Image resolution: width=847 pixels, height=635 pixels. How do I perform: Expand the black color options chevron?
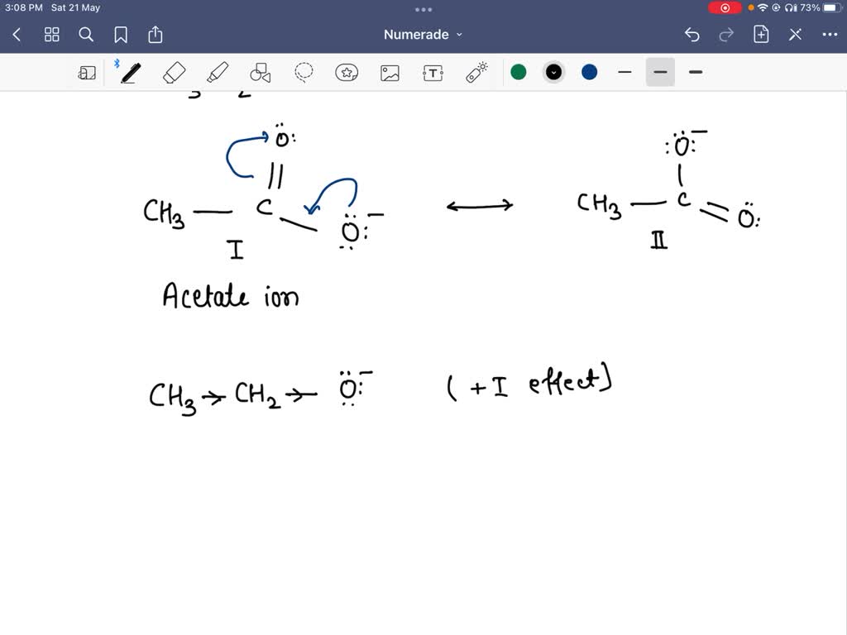[x=553, y=72]
